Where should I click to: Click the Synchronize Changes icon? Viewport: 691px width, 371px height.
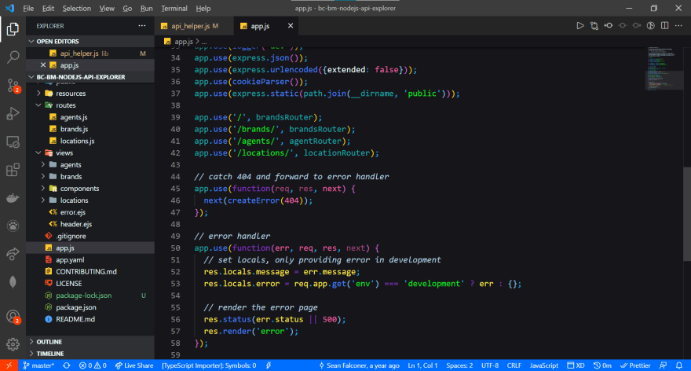pyautogui.click(x=67, y=365)
